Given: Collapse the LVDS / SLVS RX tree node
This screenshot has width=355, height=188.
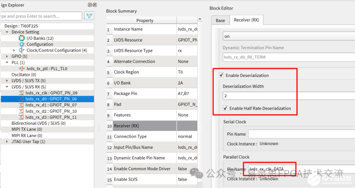Looking at the screenshot, I should pos(7,87).
